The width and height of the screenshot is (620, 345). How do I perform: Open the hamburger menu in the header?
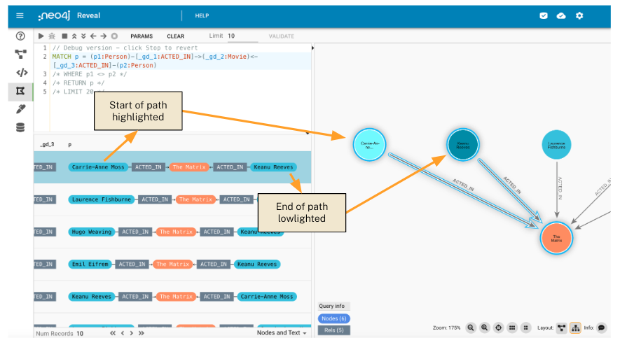point(20,16)
